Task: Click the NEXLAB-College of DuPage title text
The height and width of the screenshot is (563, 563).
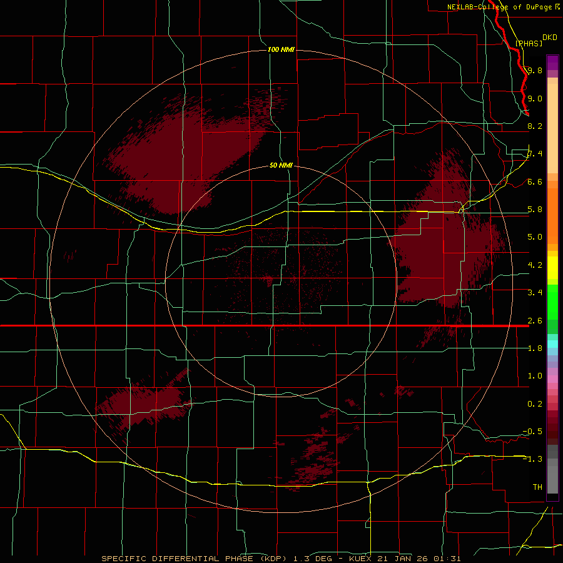Action: point(499,7)
